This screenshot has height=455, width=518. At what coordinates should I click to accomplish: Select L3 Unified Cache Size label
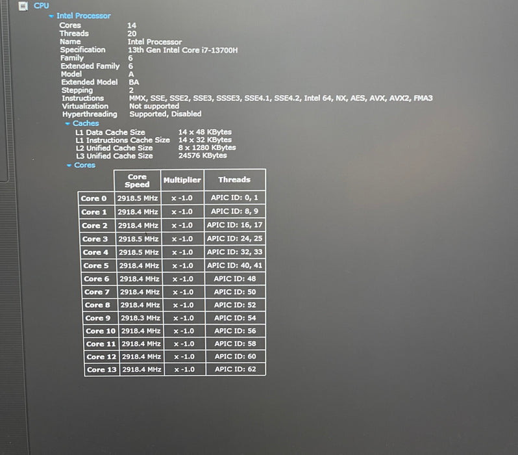pos(114,155)
